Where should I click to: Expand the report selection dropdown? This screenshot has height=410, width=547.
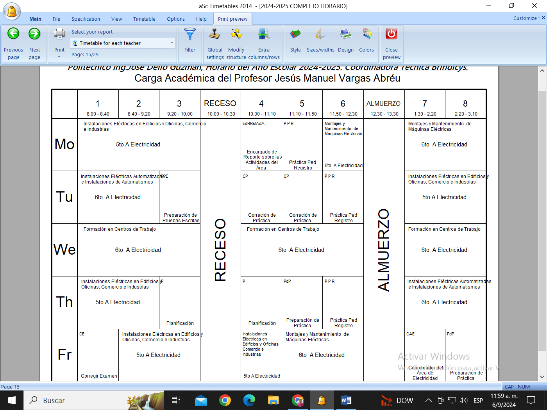tap(172, 43)
